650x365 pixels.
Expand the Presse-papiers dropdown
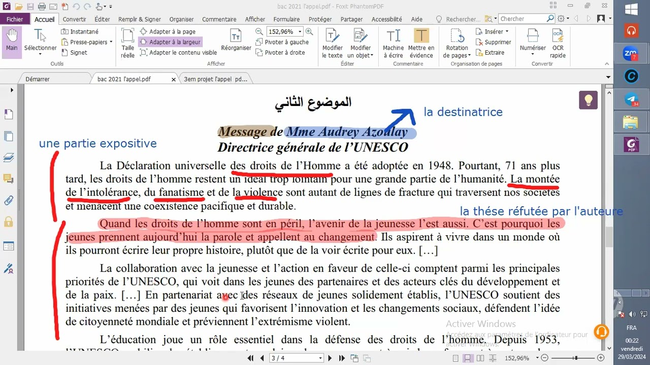click(x=111, y=42)
